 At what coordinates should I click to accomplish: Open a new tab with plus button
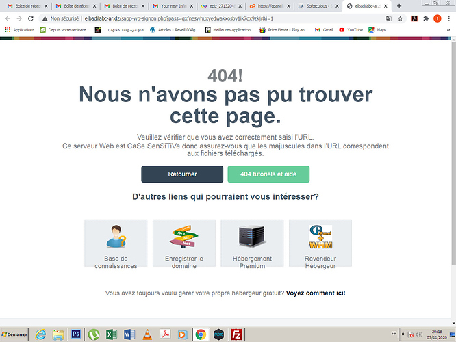click(399, 6)
